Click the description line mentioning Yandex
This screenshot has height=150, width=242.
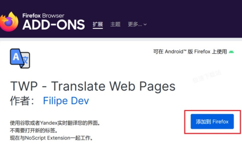(57, 123)
